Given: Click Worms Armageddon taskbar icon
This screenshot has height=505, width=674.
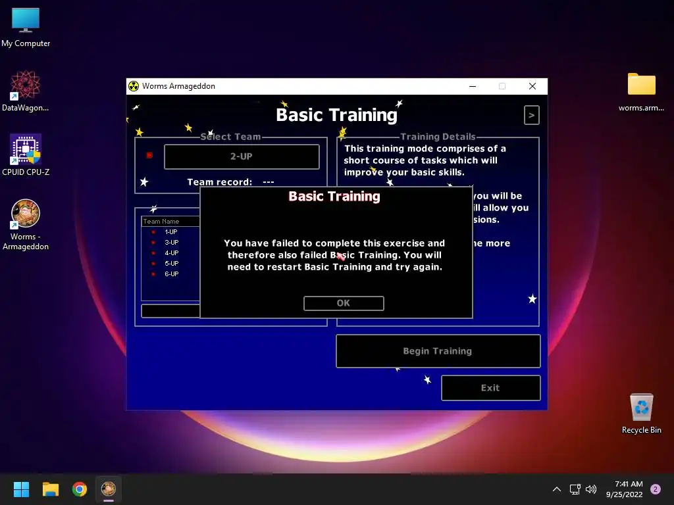Looking at the screenshot, I should coord(109,489).
